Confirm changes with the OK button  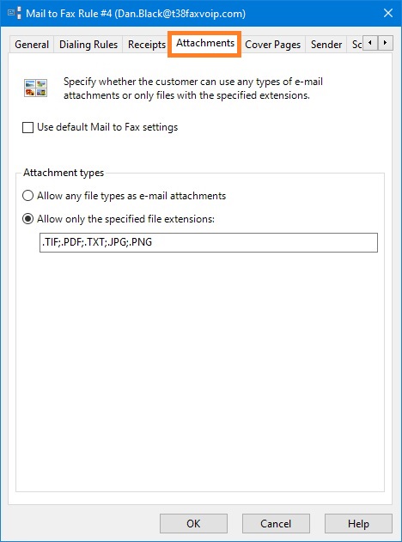(x=193, y=523)
